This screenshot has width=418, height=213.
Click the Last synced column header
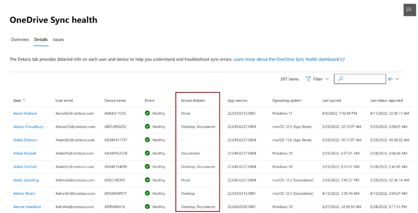pos(331,100)
